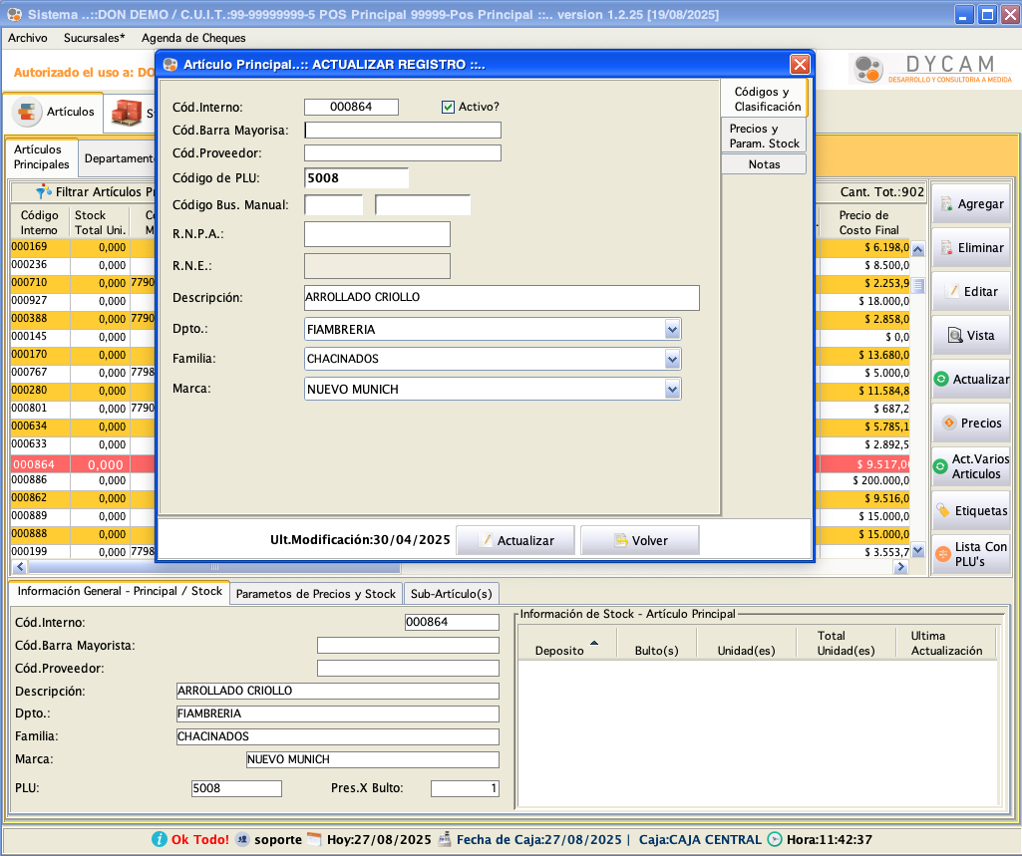Click the Lista Con PLU's icon
Image resolution: width=1022 pixels, height=856 pixels.
coord(942,554)
